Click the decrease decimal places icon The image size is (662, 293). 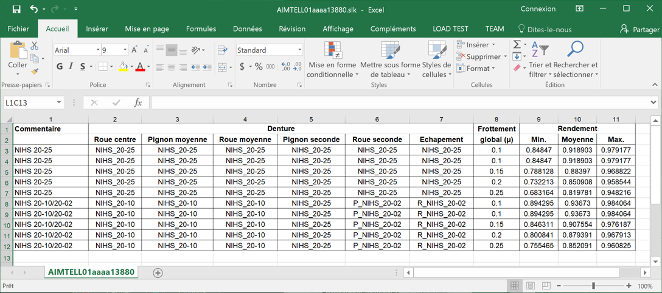[x=298, y=67]
